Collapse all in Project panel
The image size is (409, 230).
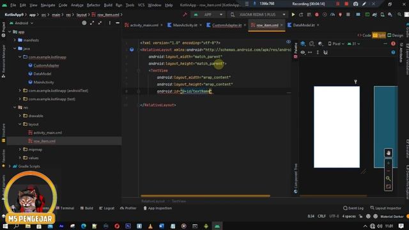pos(100,23)
